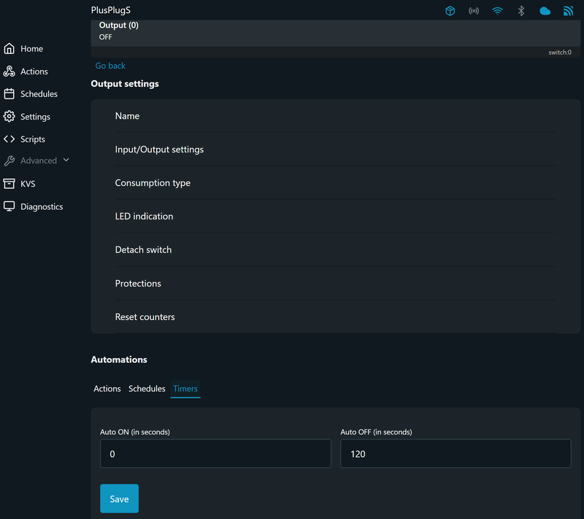Expand Input/Output settings row

[x=335, y=149]
